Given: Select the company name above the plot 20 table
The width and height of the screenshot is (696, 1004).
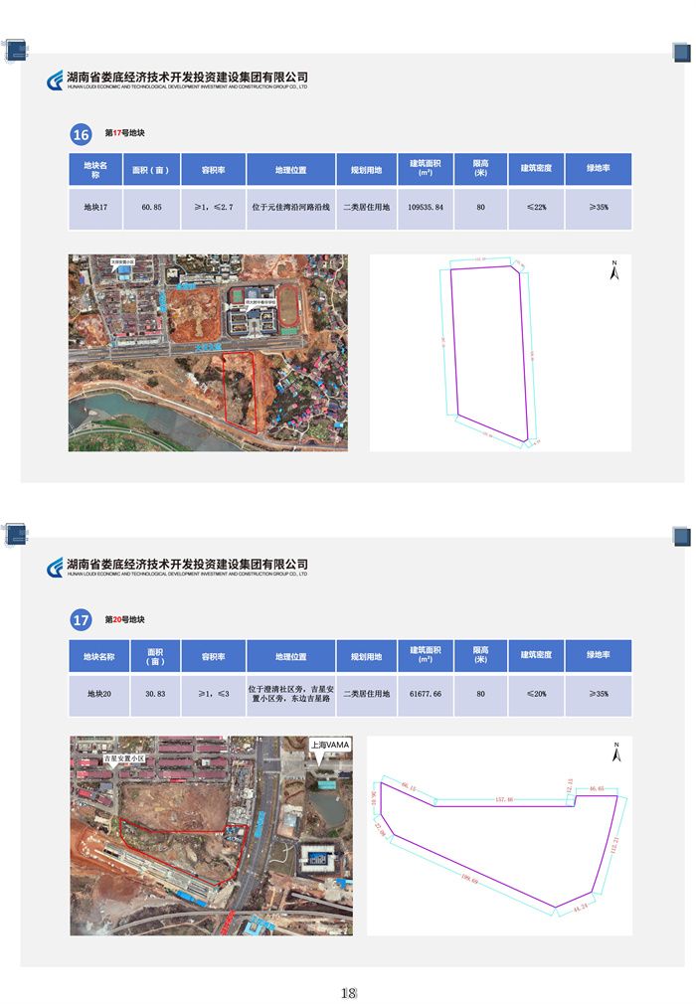Looking at the screenshot, I should click(x=187, y=564).
